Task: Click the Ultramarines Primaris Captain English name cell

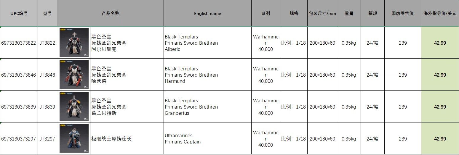Action: pyautogui.click(x=207, y=138)
